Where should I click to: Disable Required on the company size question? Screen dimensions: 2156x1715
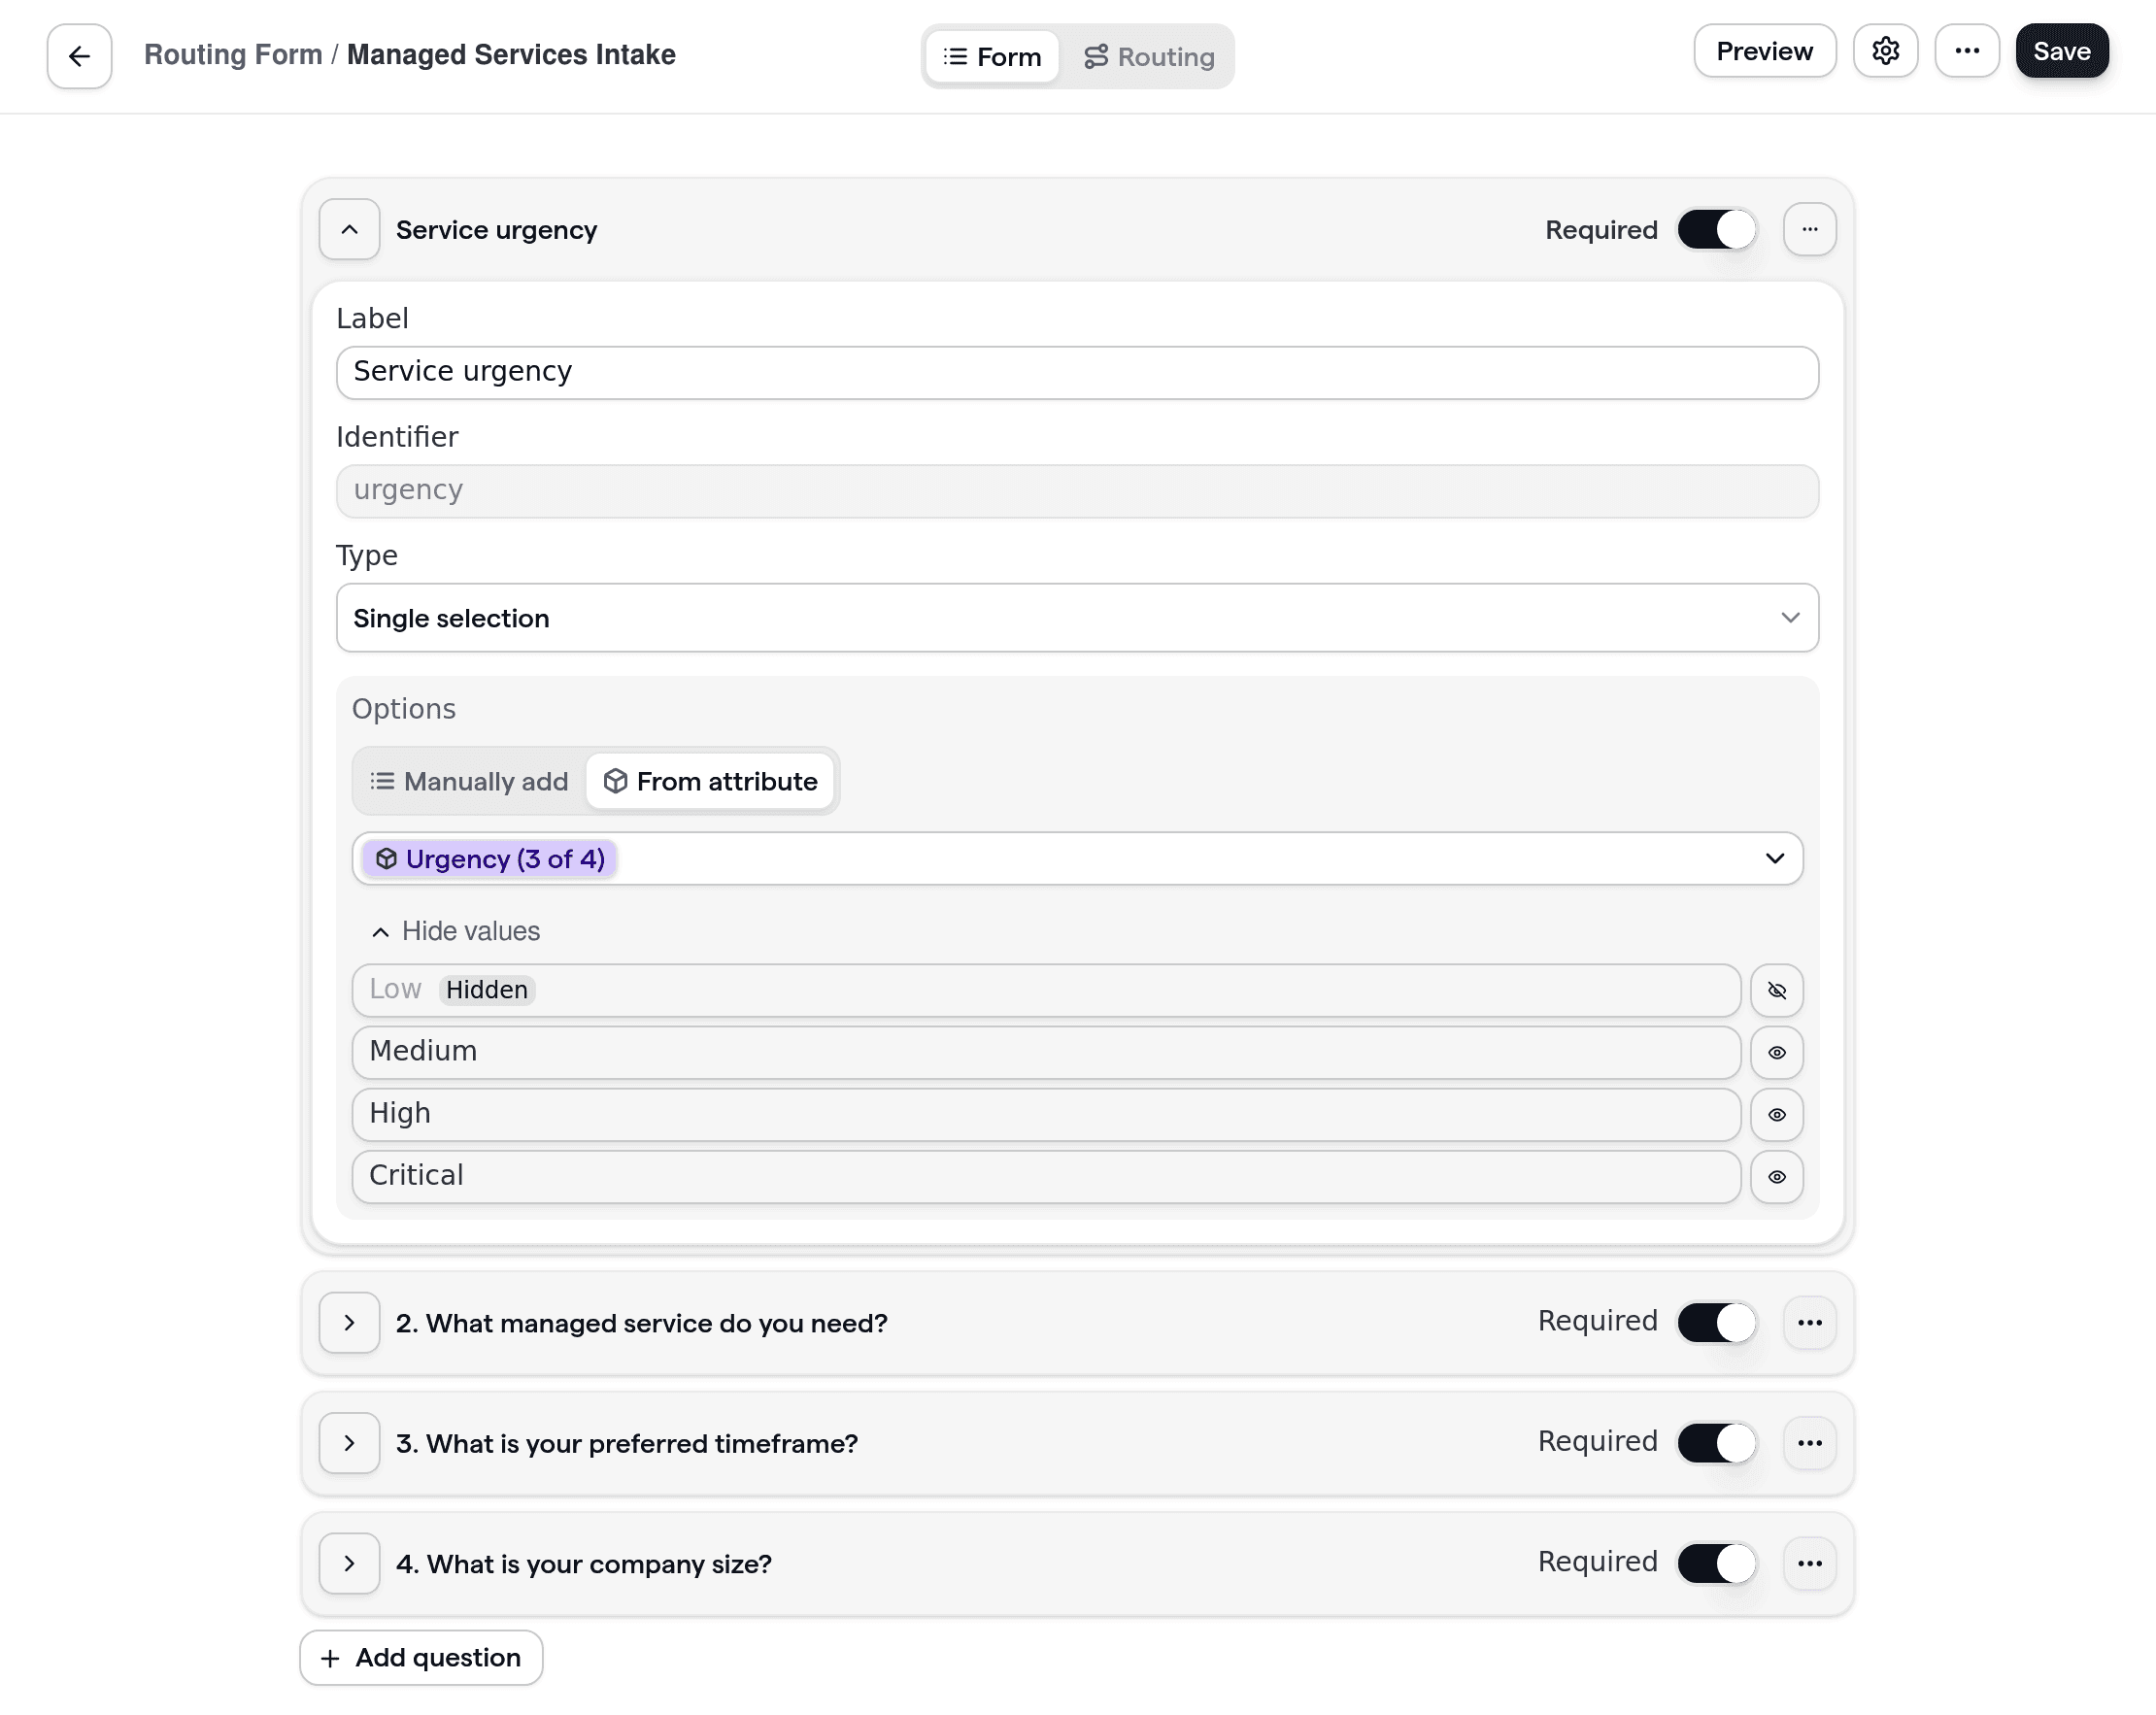tap(1716, 1563)
